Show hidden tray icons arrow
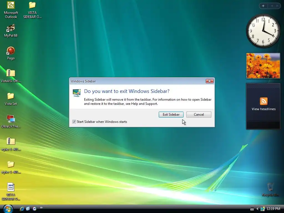Viewport: 284px width, 213px height. coord(257,209)
